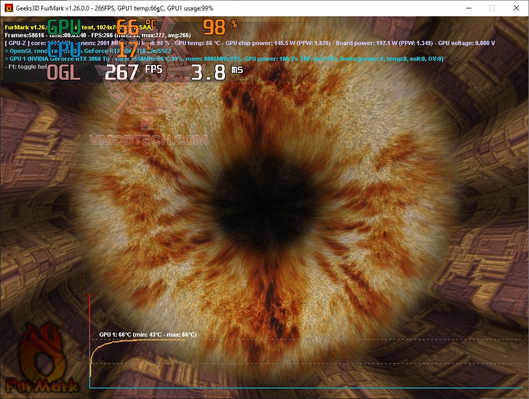Click the overlay blue 'CPU' label

click(64, 50)
